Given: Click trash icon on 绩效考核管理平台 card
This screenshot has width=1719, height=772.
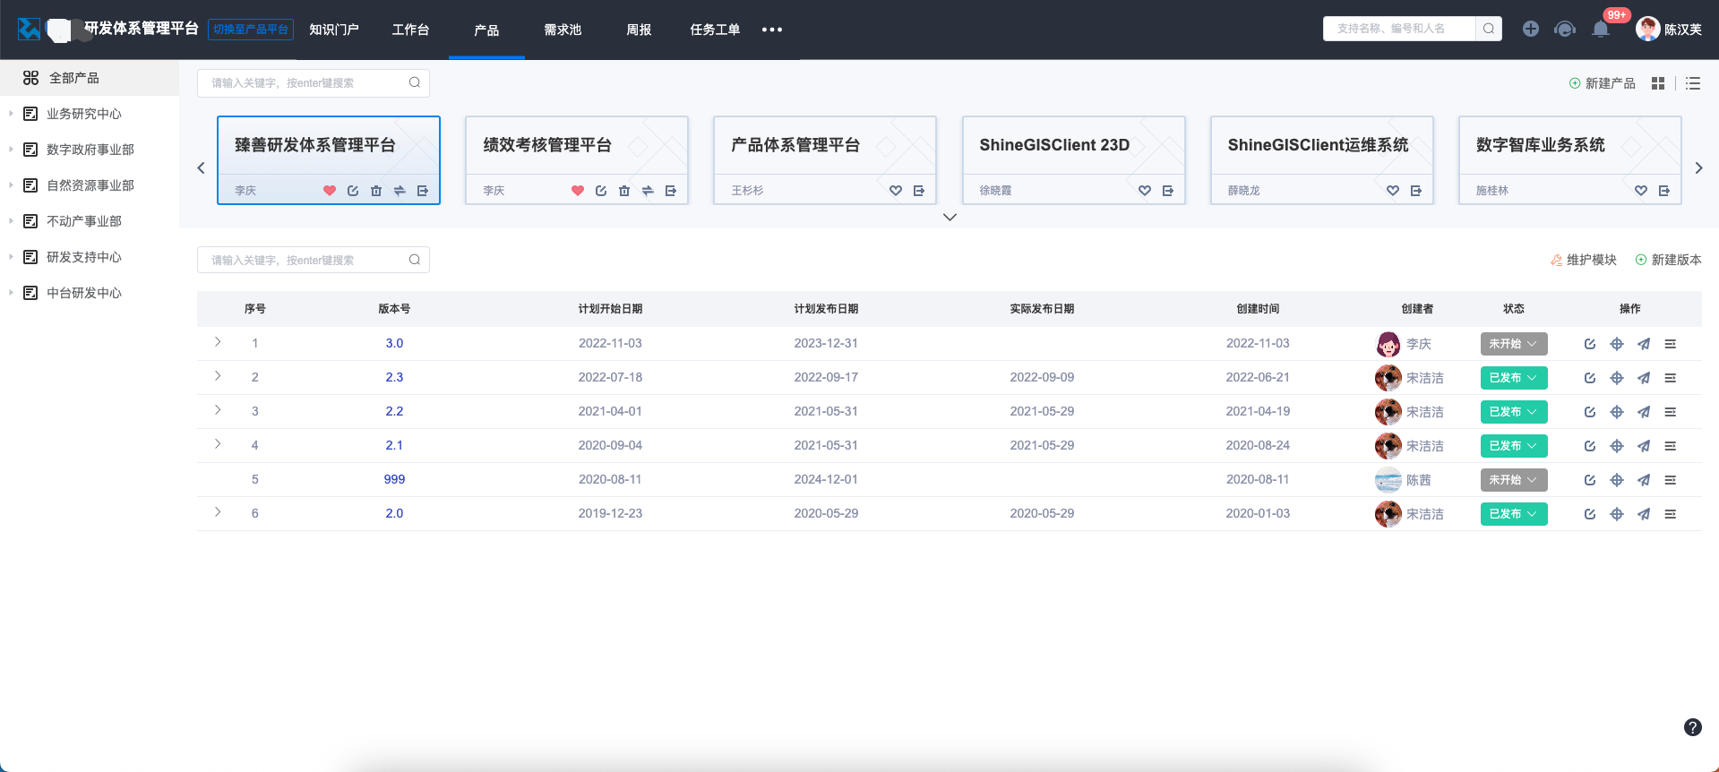Looking at the screenshot, I should coord(624,191).
